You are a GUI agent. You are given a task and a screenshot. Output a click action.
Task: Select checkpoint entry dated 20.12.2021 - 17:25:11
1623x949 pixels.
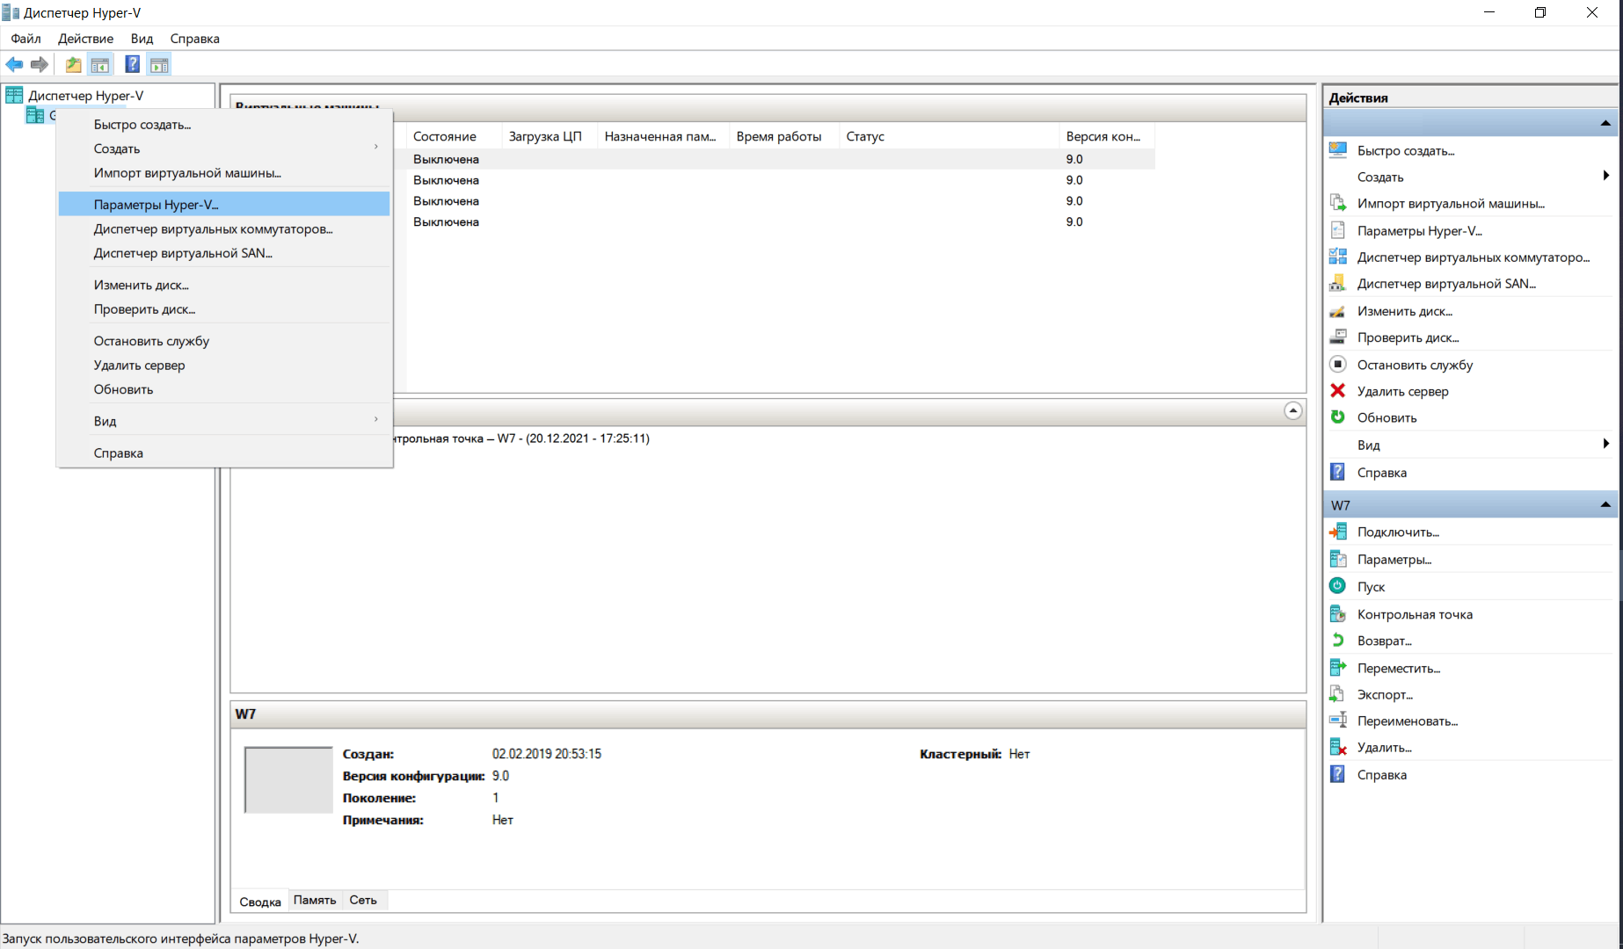522,438
